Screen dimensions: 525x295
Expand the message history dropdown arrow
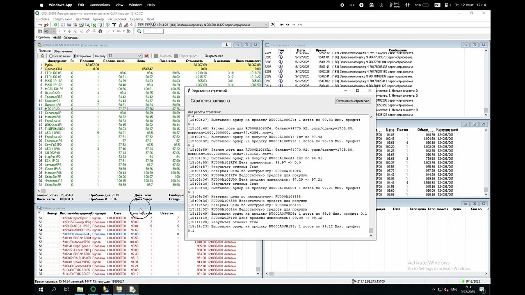coord(267,25)
